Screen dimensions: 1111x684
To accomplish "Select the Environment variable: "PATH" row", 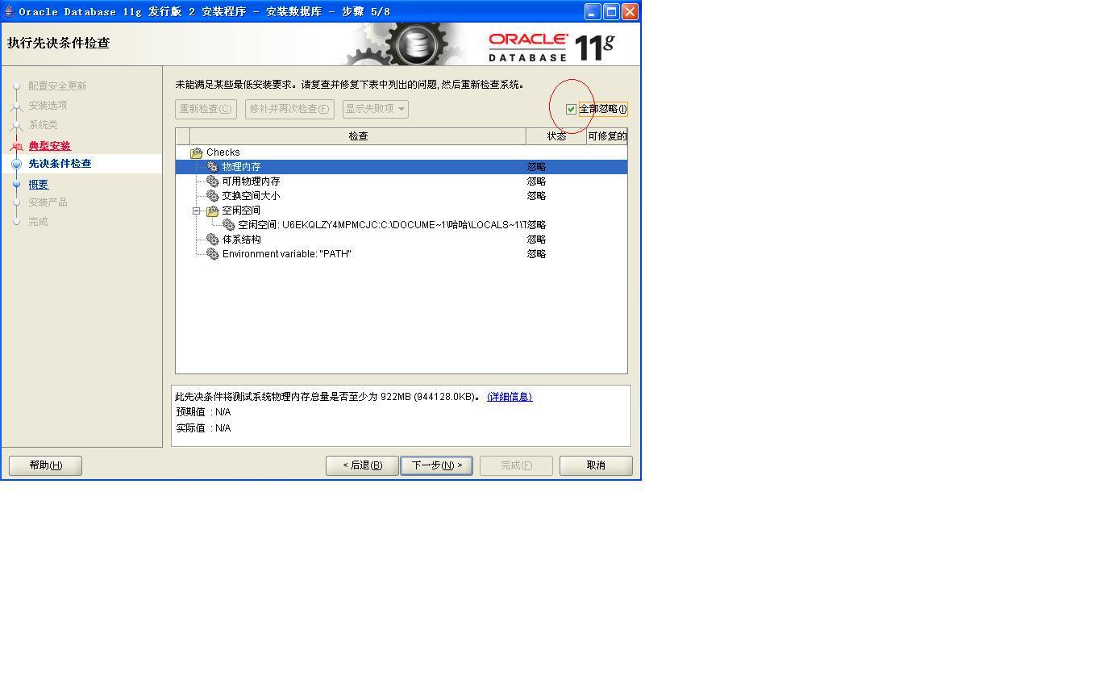I will point(402,254).
